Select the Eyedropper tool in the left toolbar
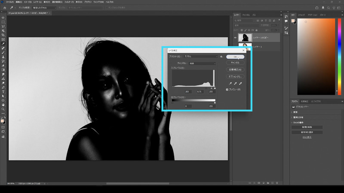Screen dimensions: 344x193 point(3,44)
